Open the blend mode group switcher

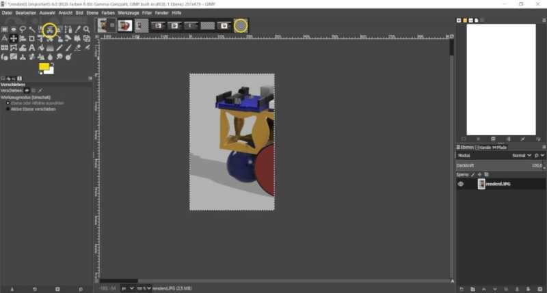tap(539, 156)
